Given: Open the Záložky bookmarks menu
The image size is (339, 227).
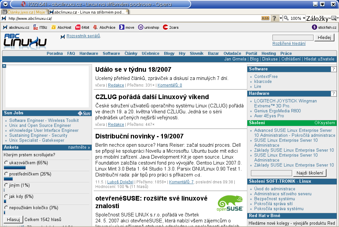Looking at the screenshot, I should (318, 19).
